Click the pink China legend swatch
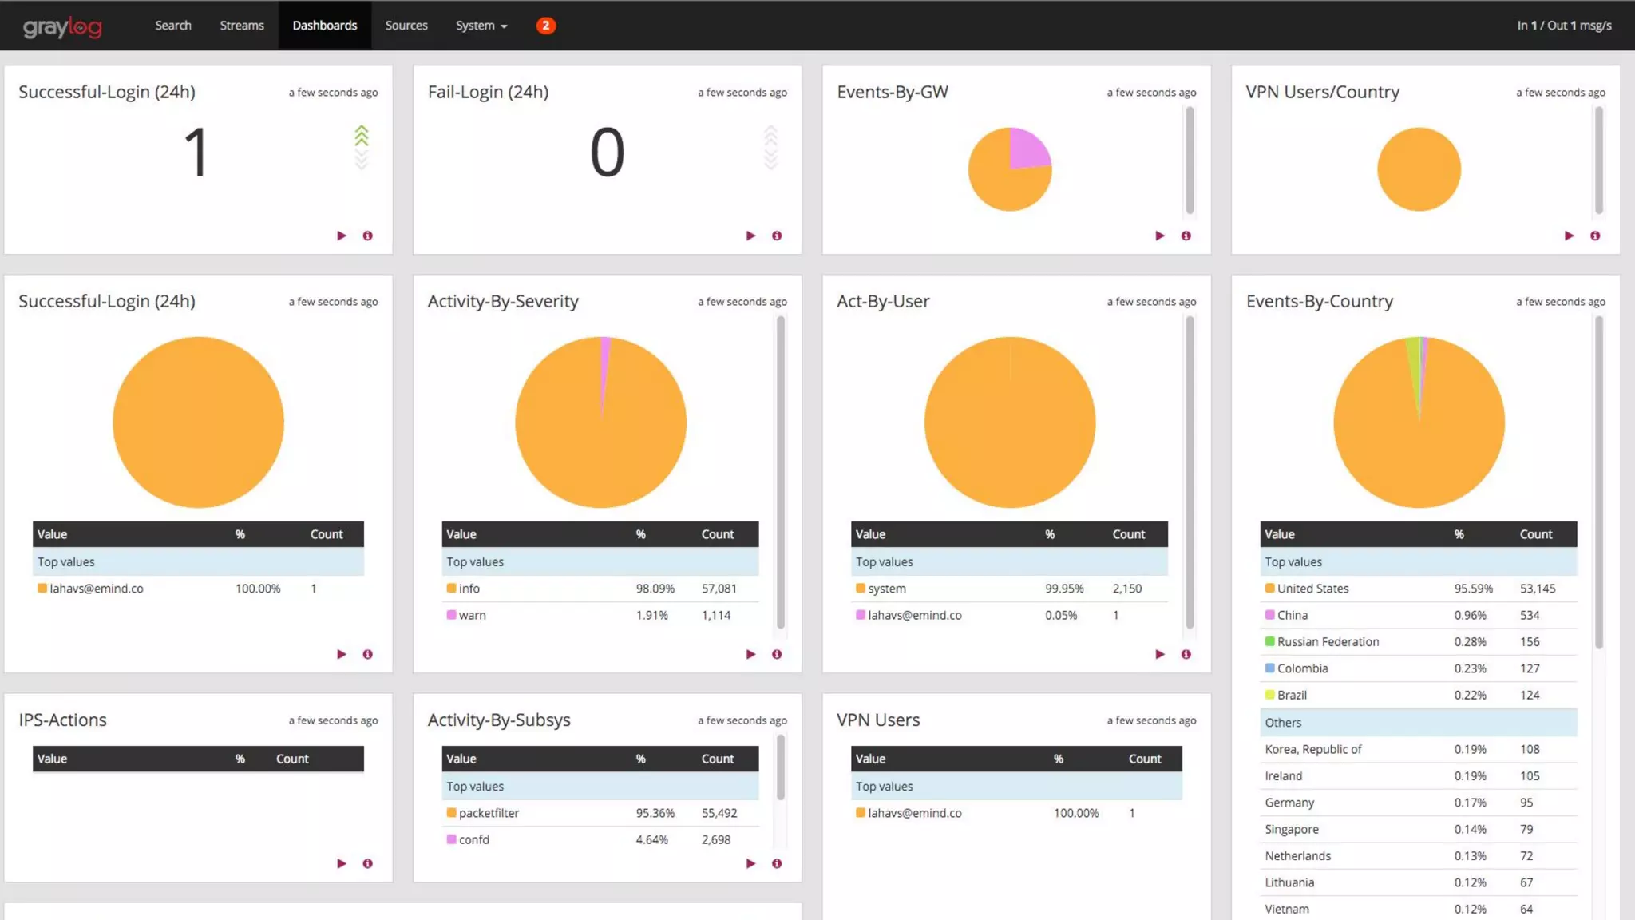 (1269, 615)
